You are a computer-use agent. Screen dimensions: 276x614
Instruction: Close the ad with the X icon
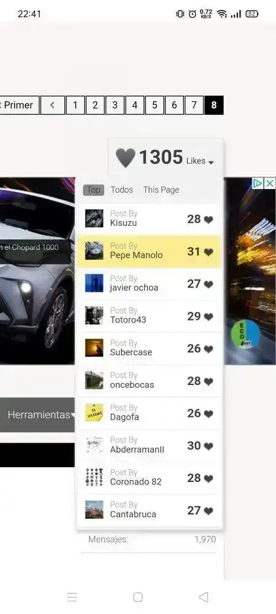click(270, 183)
